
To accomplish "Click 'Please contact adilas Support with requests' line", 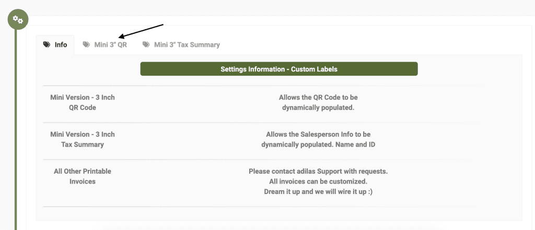I will [x=318, y=171].
